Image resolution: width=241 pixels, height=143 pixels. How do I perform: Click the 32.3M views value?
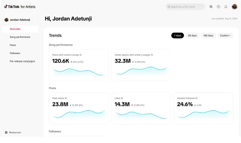pos(123,61)
